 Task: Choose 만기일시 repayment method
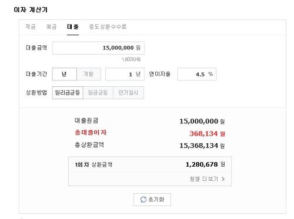[x=128, y=93]
